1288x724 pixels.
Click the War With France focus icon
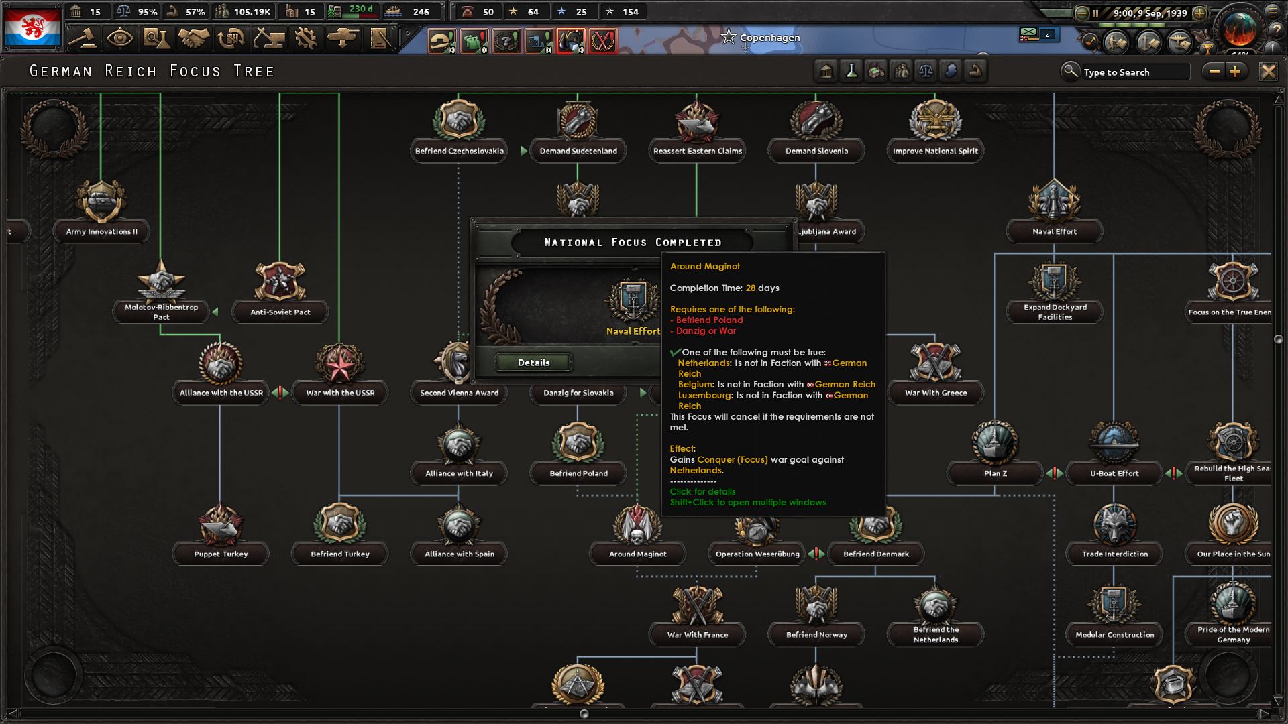pos(697,604)
